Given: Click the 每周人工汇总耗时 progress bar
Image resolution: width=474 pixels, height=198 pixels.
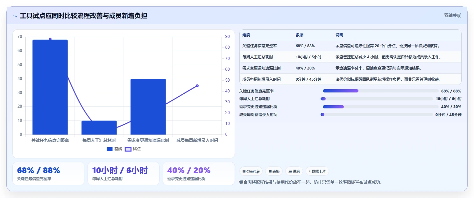Looking at the screenshot, I should [x=377, y=99].
